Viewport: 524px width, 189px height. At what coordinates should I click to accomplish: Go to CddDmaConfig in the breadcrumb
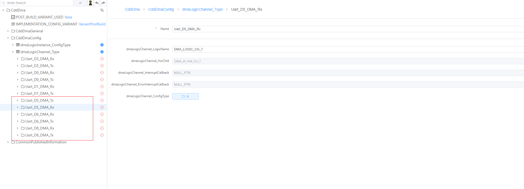[161, 9]
